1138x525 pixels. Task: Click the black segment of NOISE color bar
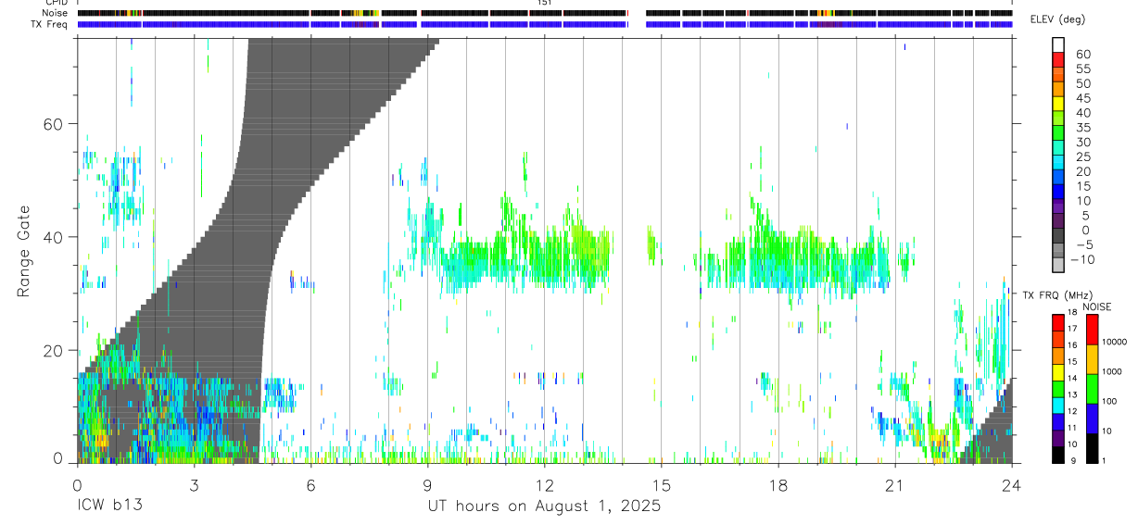point(1092,448)
